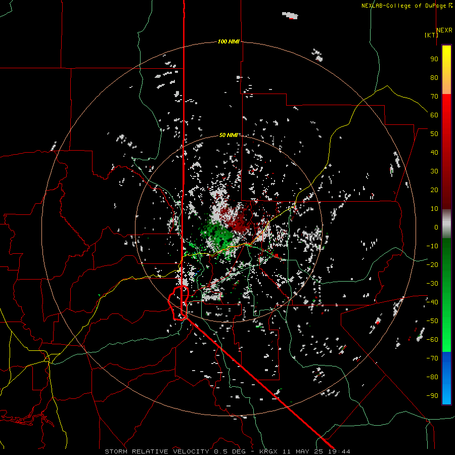The image size is (455, 455).
Task: Click the "19:44" timestamp in the caption
Action: pos(339,451)
